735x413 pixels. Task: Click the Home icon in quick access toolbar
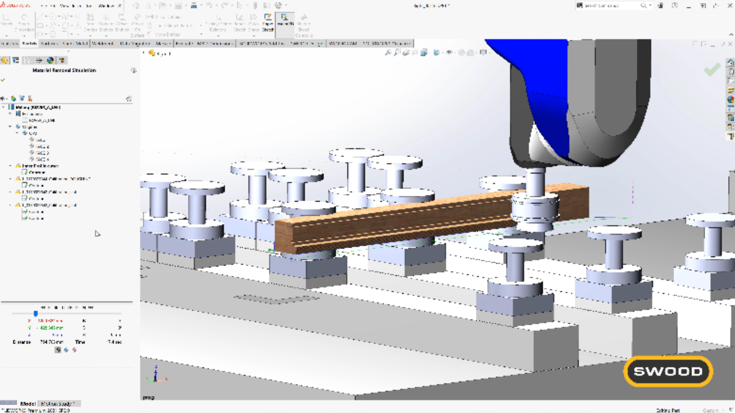pyautogui.click(x=136, y=6)
